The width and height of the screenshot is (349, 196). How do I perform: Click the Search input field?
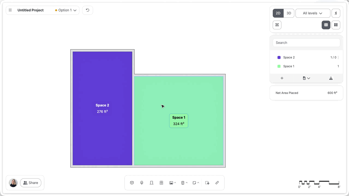(x=307, y=43)
